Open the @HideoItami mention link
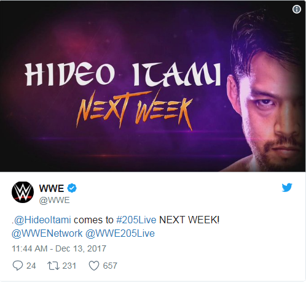Viewport: 306px width, 284px height. 42,220
